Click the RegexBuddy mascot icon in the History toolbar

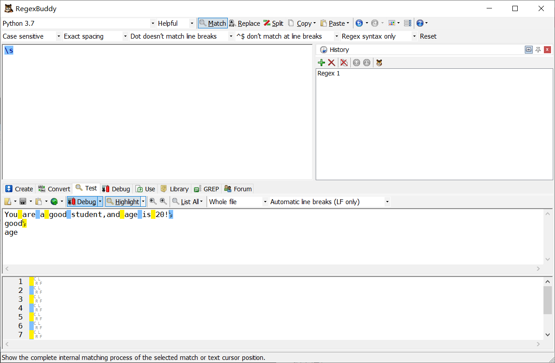pyautogui.click(x=379, y=63)
